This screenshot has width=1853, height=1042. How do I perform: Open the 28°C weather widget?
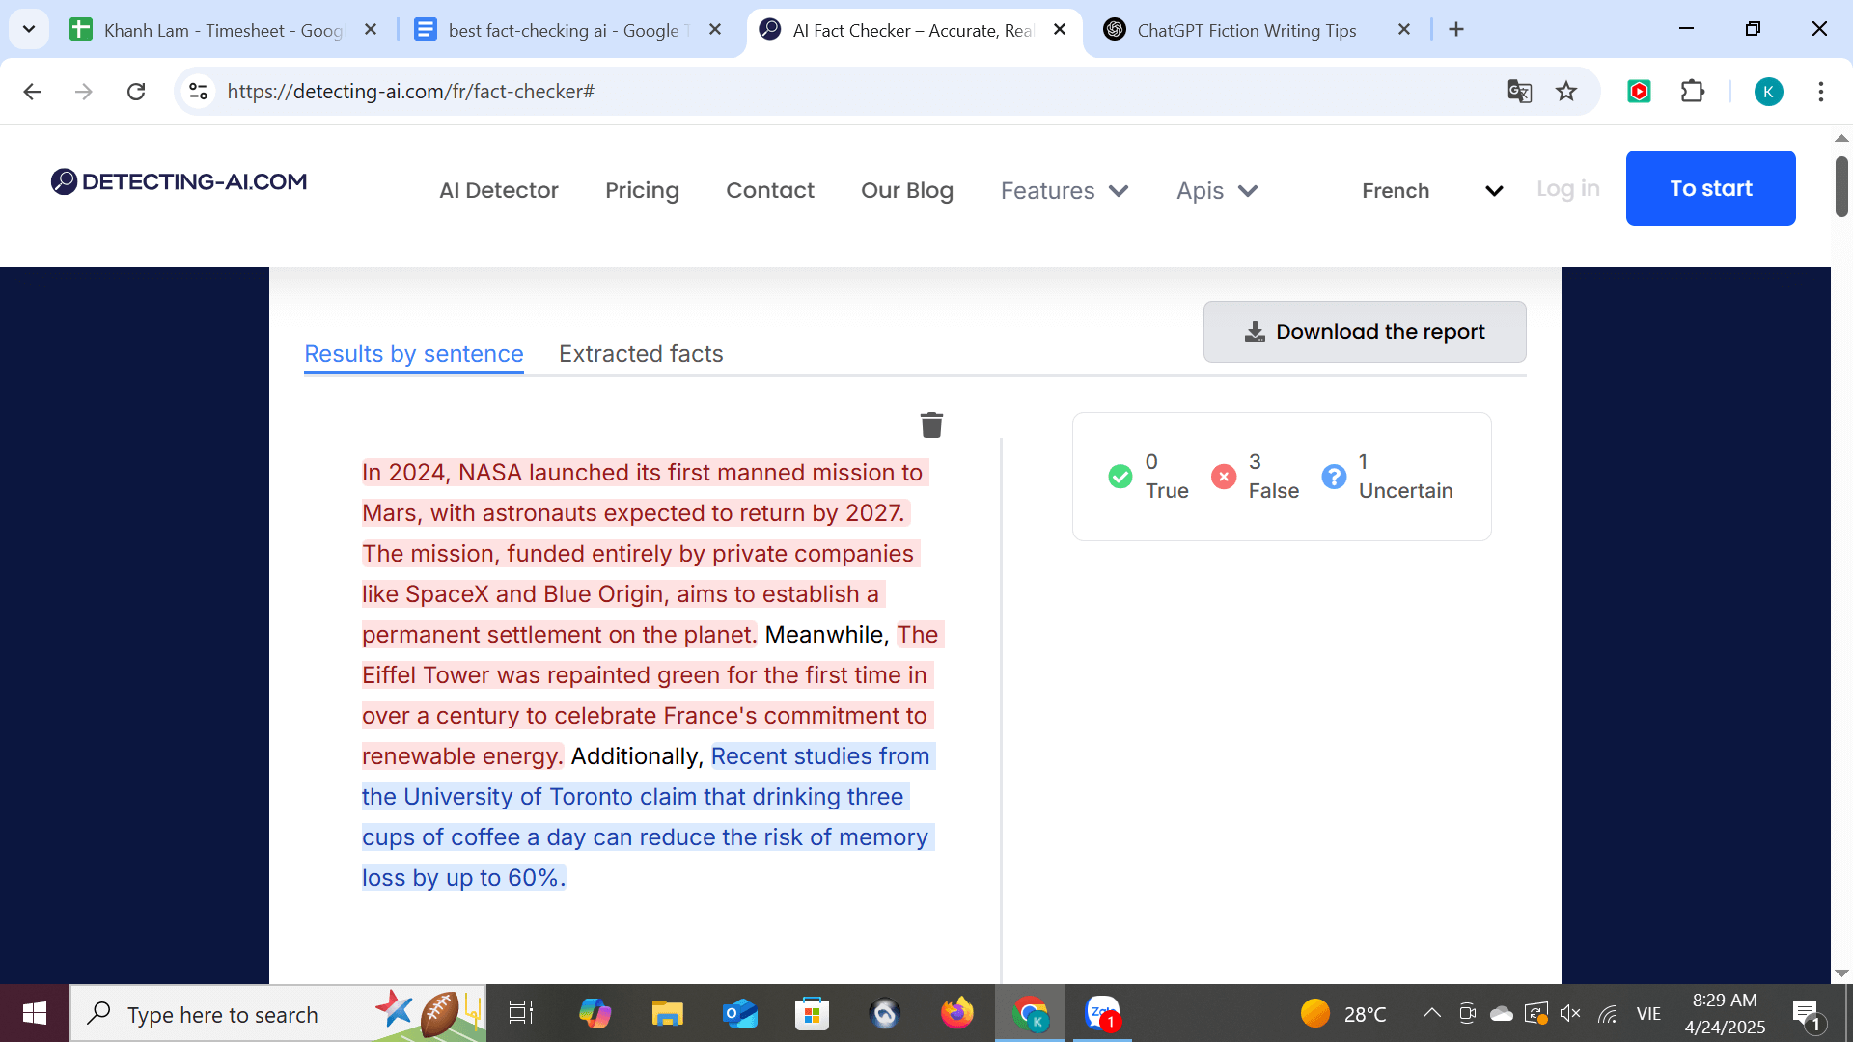(x=1343, y=1014)
